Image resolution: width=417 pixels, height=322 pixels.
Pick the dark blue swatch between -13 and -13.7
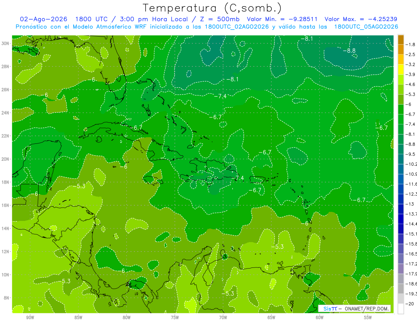point(401,209)
